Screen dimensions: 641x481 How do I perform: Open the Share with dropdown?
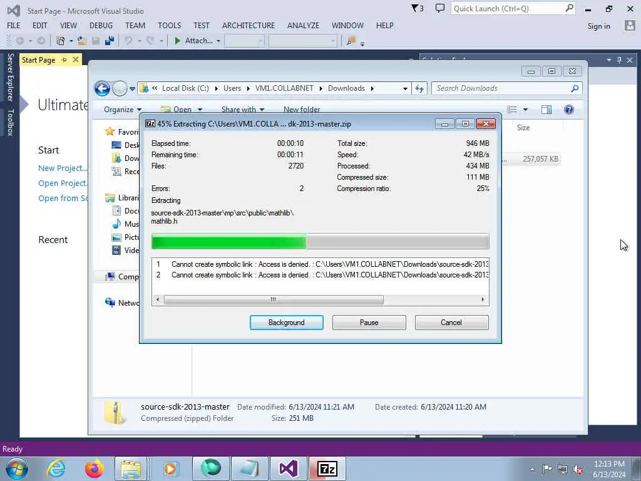pyautogui.click(x=243, y=110)
